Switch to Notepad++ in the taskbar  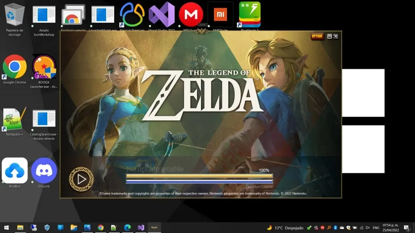[x=114, y=227]
